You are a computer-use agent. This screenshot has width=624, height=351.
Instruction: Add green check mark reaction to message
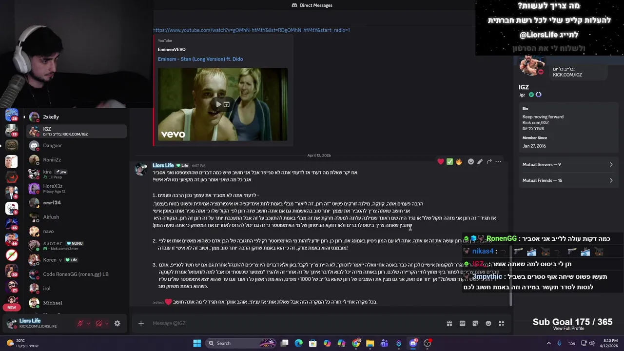tap(449, 161)
